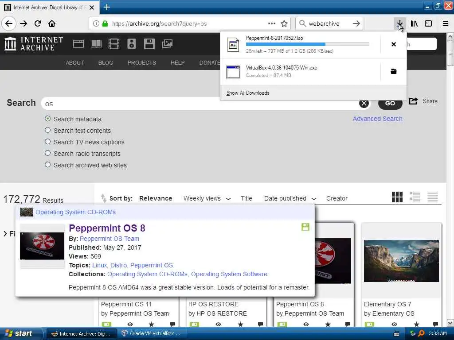Go forward with the browser Forward arrow

[23, 23]
